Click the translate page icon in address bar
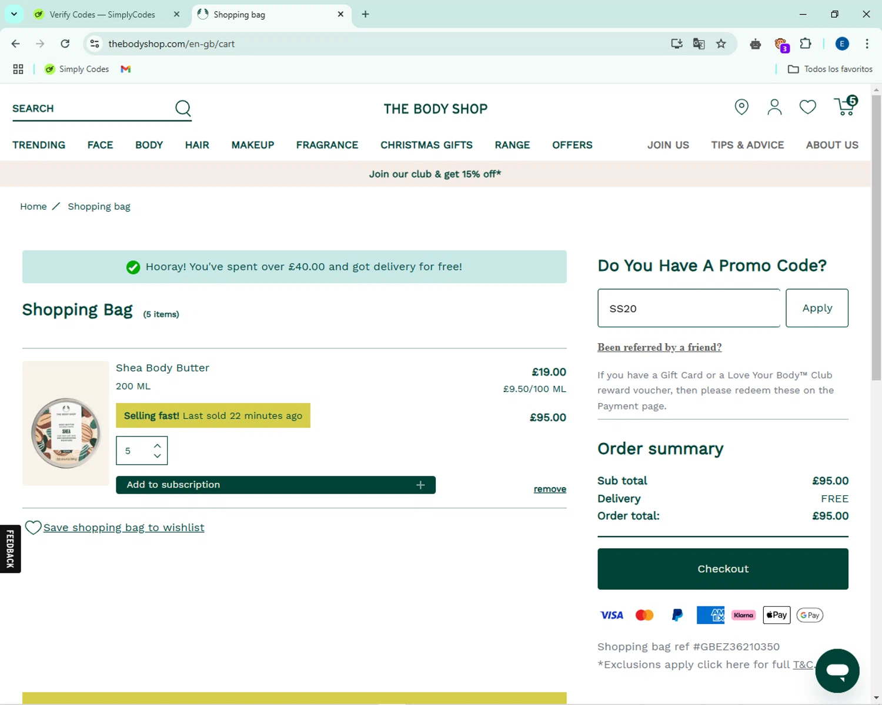The width and height of the screenshot is (882, 705). (x=699, y=43)
